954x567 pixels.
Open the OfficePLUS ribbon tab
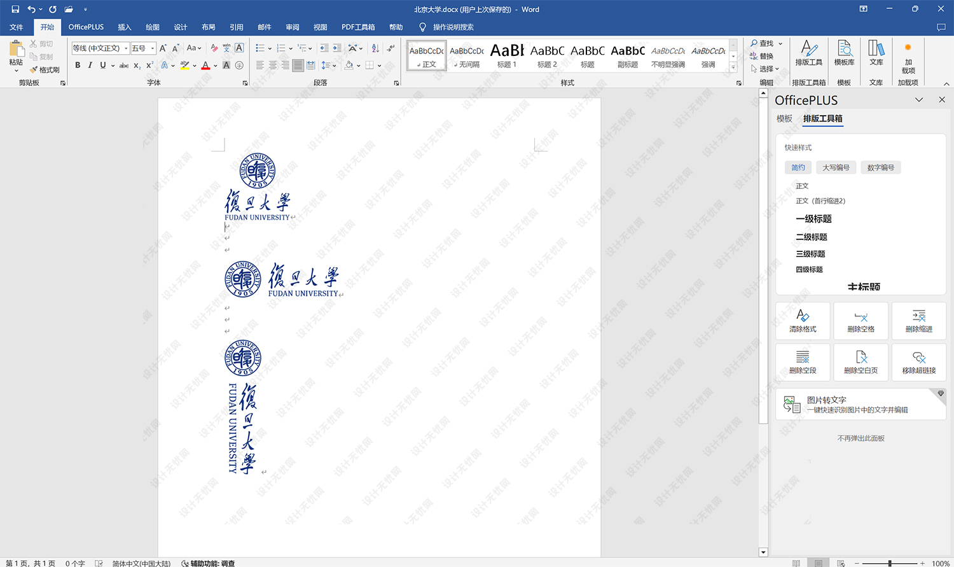86,27
